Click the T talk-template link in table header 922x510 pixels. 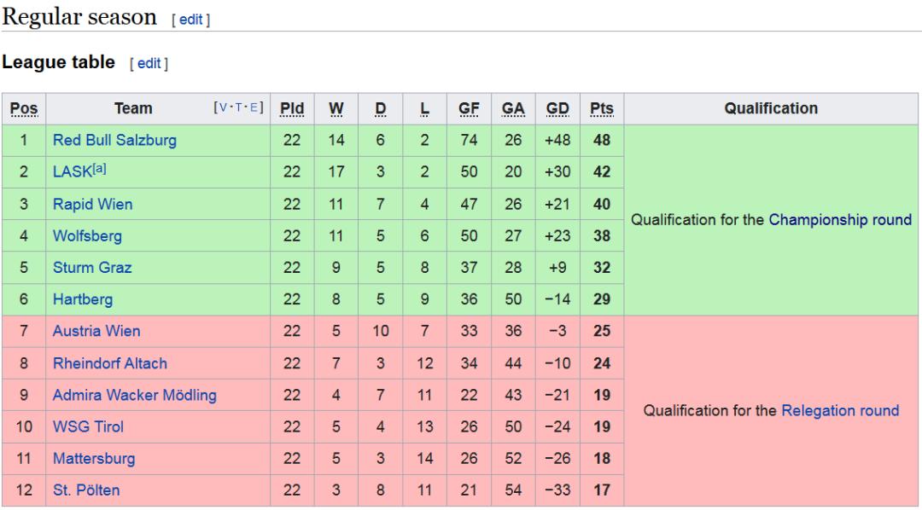pyautogui.click(x=239, y=107)
